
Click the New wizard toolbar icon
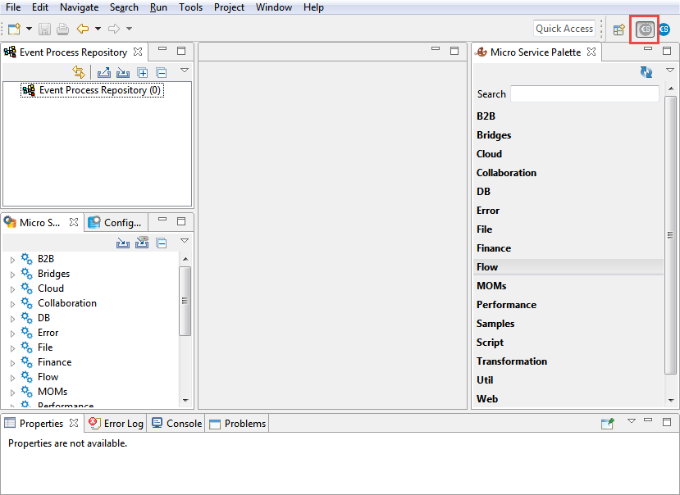click(14, 30)
